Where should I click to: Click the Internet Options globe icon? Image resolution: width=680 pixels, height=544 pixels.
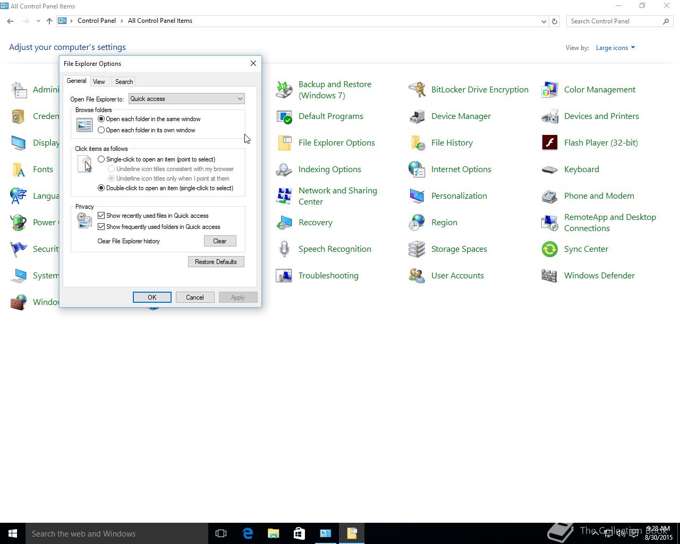click(417, 169)
